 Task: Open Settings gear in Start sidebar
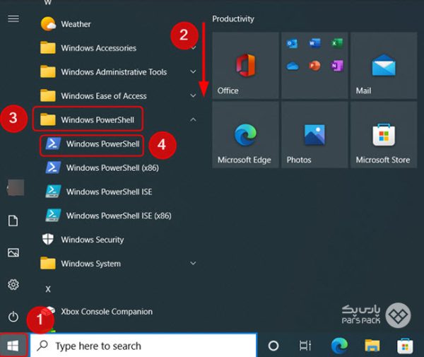coord(13,284)
